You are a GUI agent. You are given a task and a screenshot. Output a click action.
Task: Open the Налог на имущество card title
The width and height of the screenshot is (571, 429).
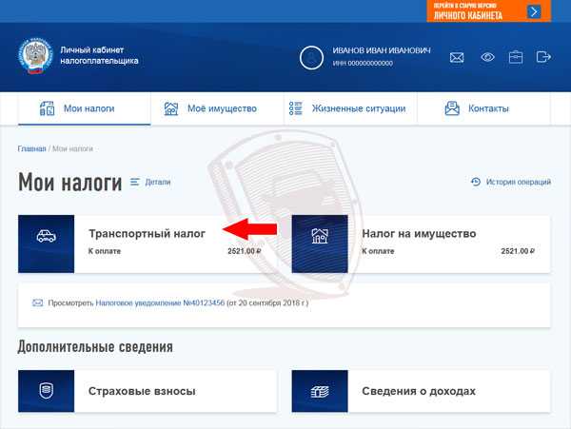point(419,234)
